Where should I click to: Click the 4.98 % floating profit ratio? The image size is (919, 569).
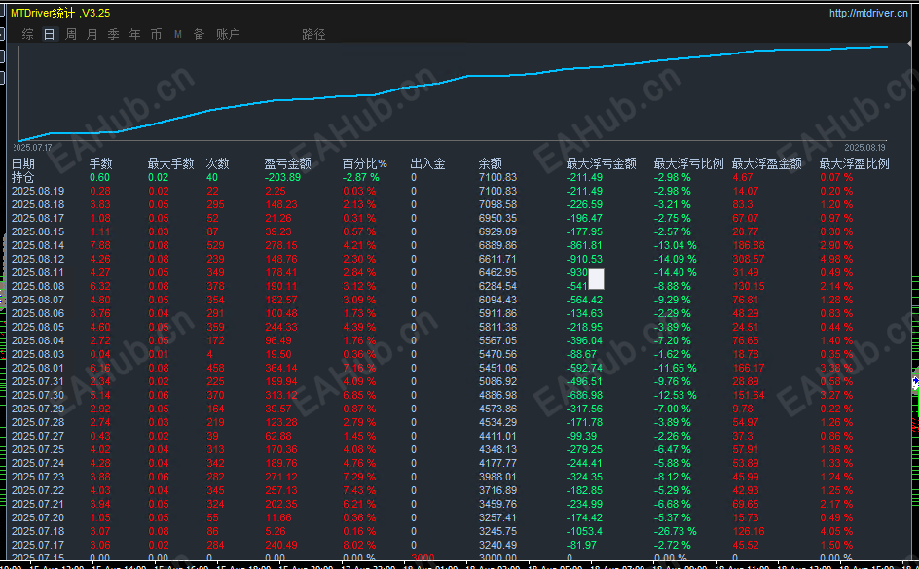pyautogui.click(x=836, y=259)
